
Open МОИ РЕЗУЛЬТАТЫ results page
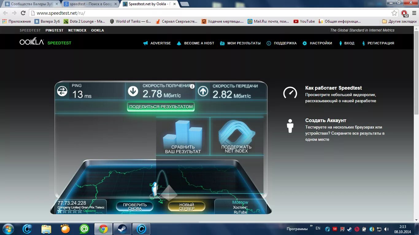240,43
